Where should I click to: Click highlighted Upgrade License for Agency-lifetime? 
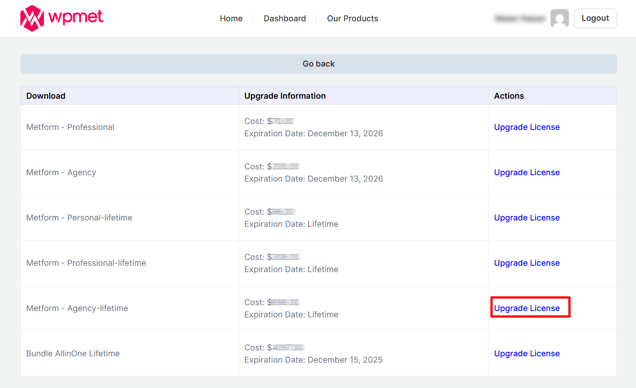[527, 308]
